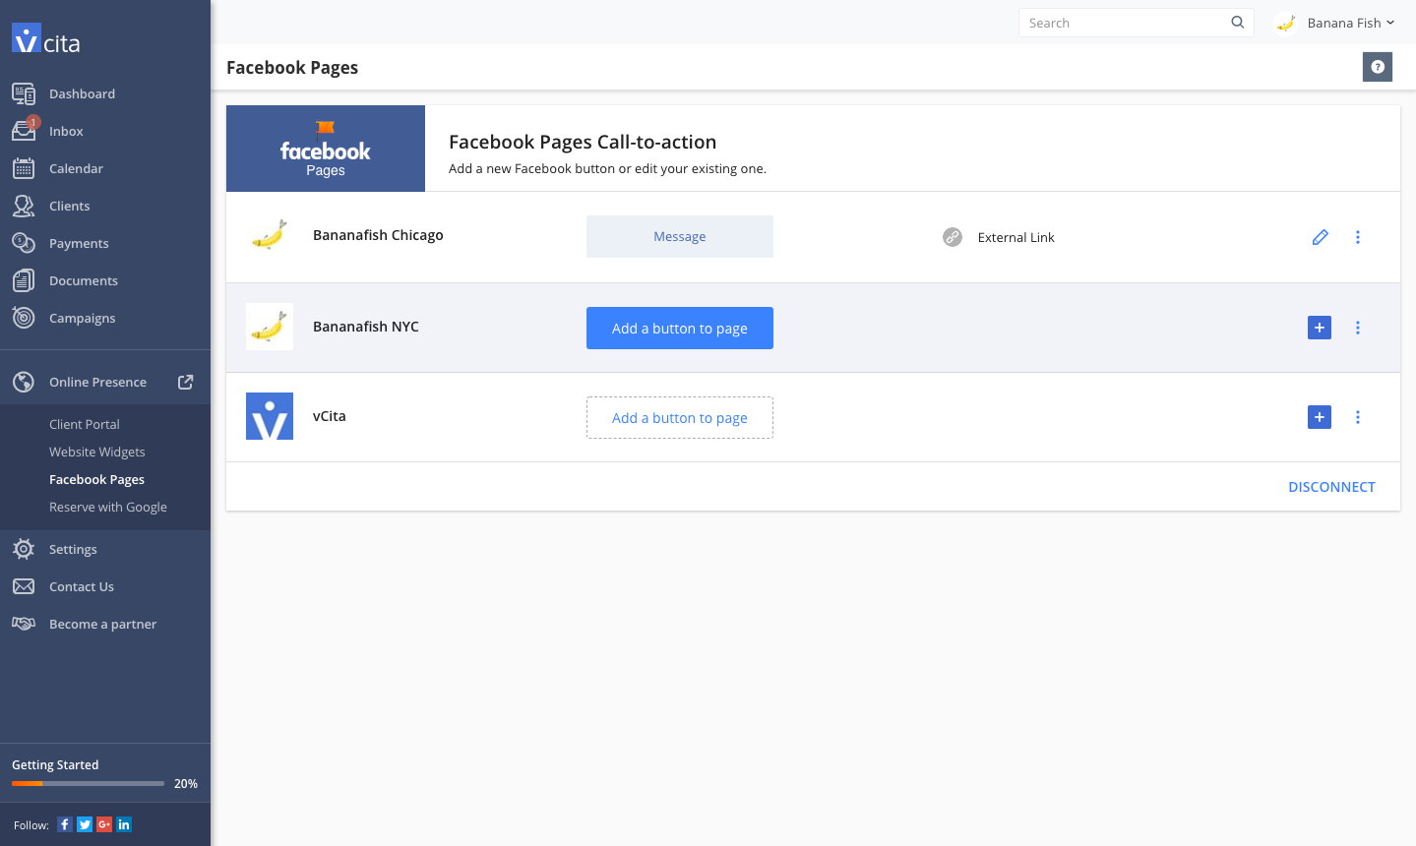This screenshot has width=1416, height=846.
Task: Follow vCita on LinkedIn icon
Action: 124,824
